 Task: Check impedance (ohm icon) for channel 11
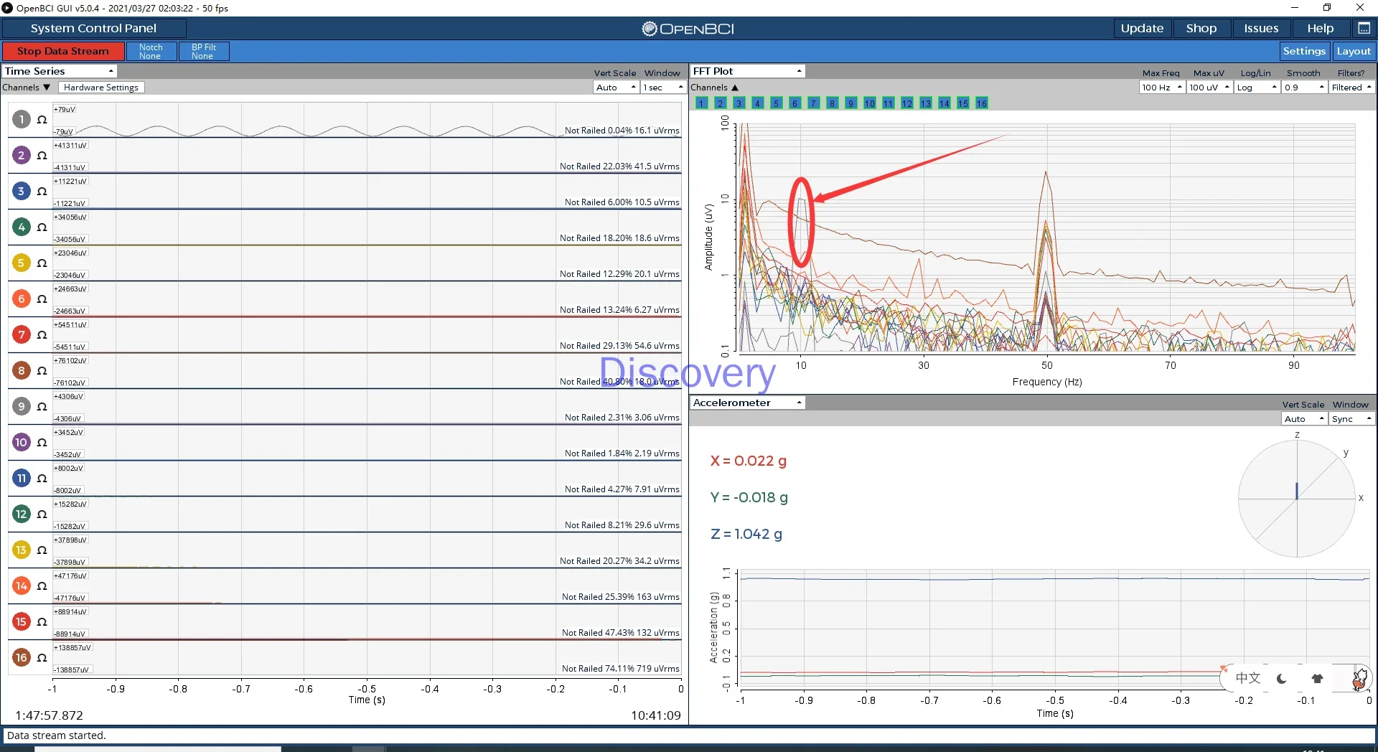tap(42, 479)
